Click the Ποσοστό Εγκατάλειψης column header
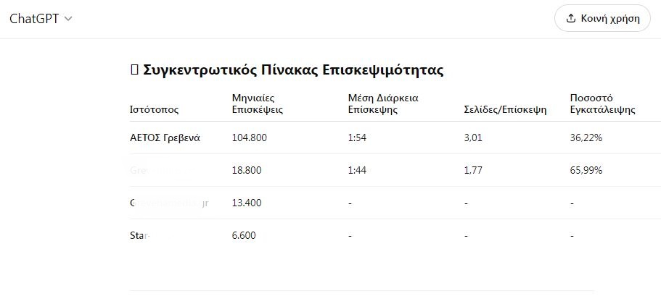The height and width of the screenshot is (296, 661). (x=603, y=103)
